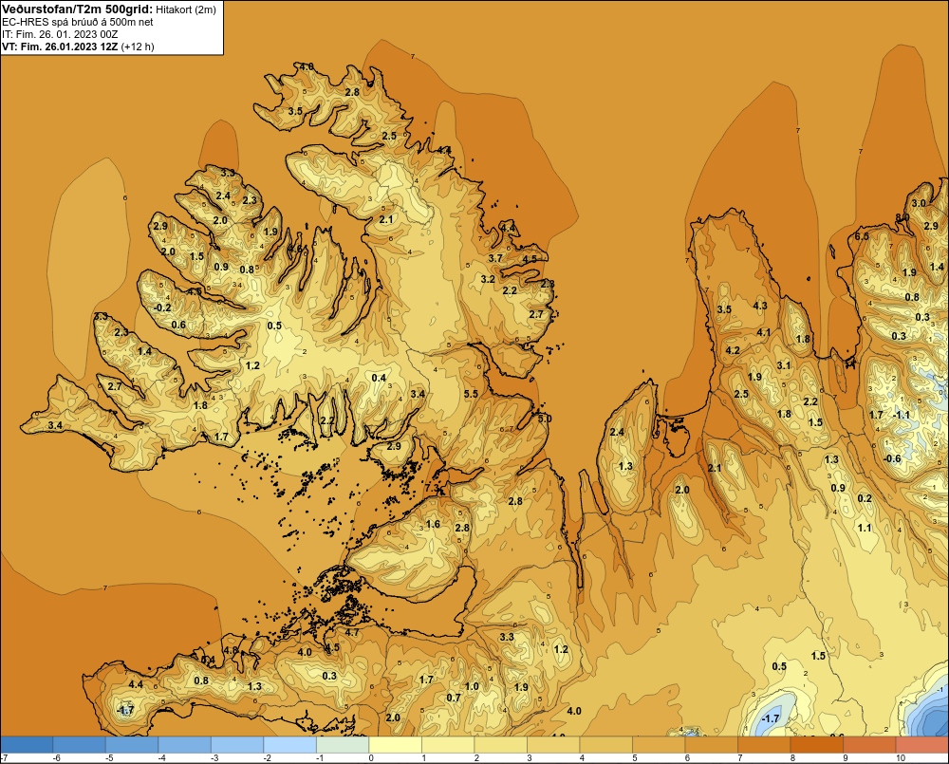Image resolution: width=949 pixels, height=764 pixels.
Task: Select the '0.7' temperature value
Action: click(x=454, y=698)
